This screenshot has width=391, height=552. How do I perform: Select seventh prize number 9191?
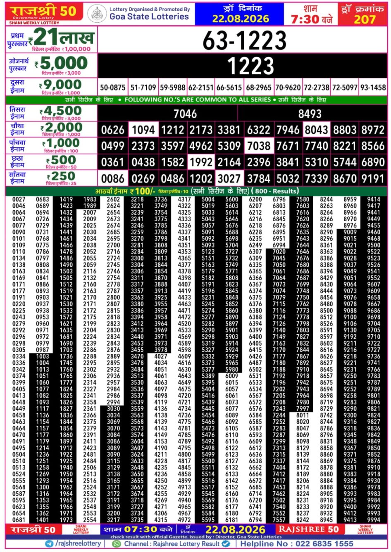pos(373,178)
